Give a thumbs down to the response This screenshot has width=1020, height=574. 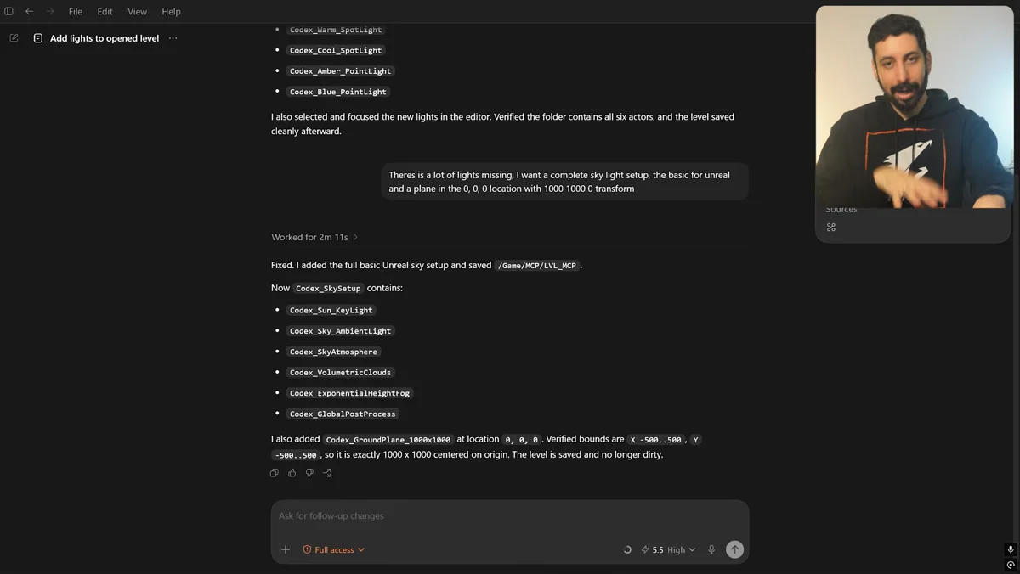pyautogui.click(x=309, y=473)
